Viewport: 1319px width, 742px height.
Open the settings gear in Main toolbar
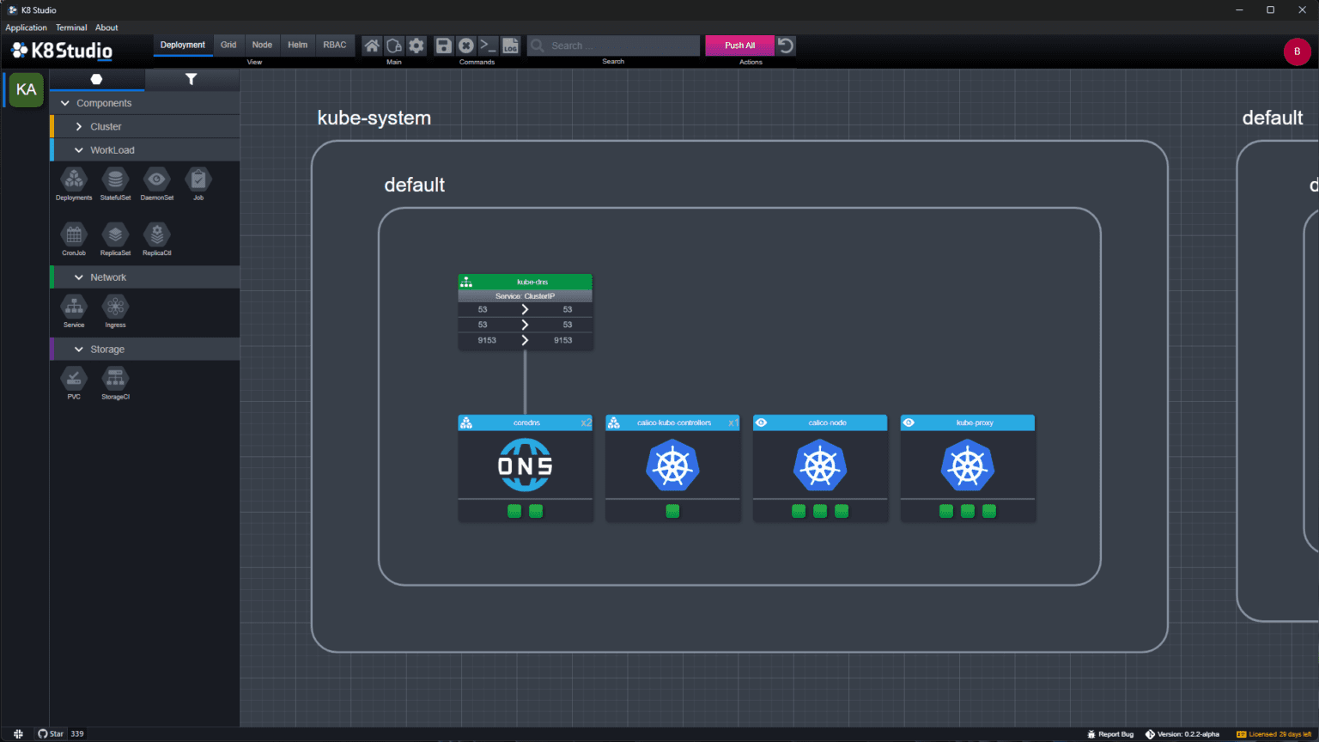click(x=416, y=46)
